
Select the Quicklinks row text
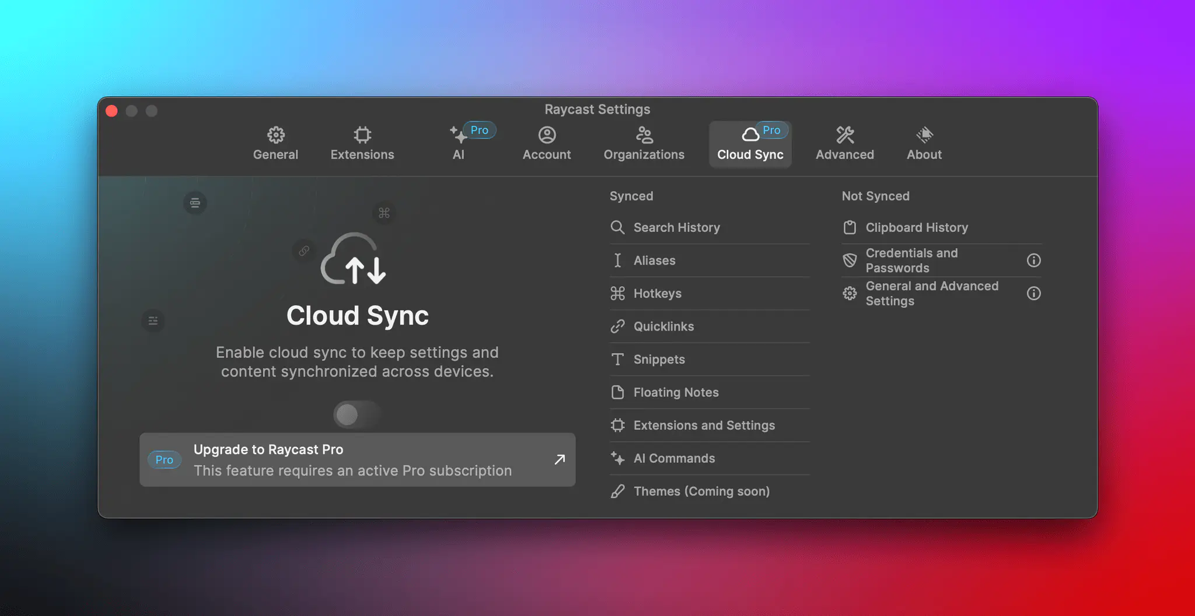pyautogui.click(x=664, y=326)
